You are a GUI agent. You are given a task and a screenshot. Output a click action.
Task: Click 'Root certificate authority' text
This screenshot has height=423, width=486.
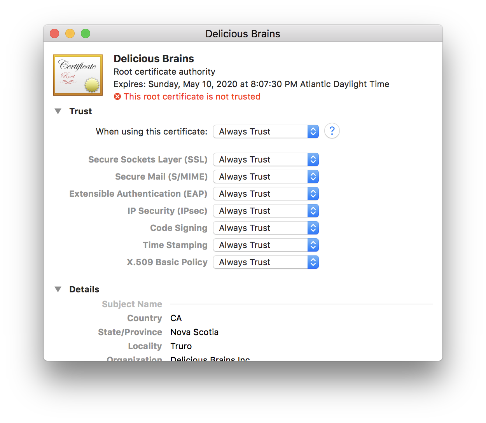[164, 72]
